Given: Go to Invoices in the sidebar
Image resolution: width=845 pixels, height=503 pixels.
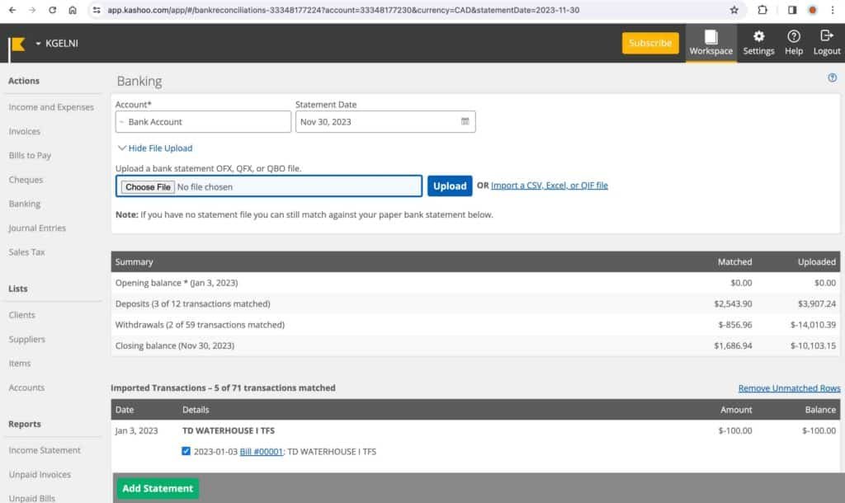Looking at the screenshot, I should 24,131.
